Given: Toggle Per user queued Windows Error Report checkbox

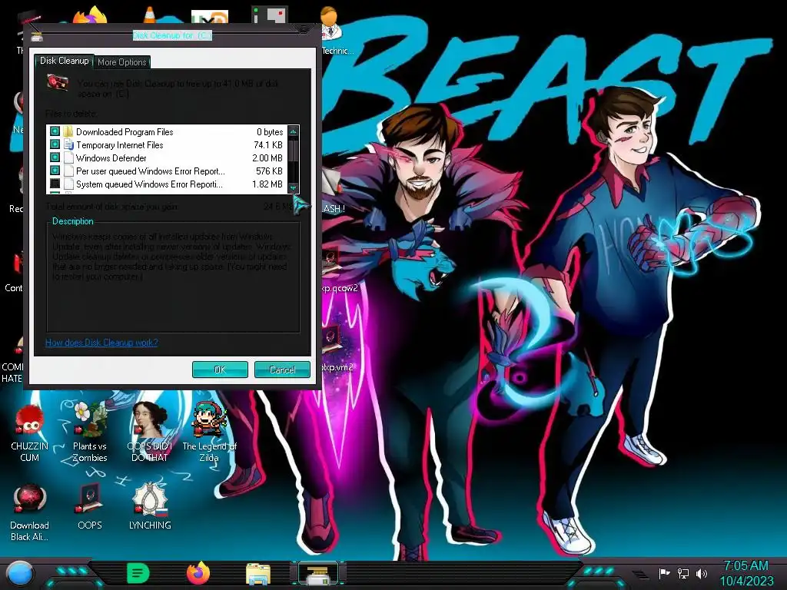Looking at the screenshot, I should (55, 171).
